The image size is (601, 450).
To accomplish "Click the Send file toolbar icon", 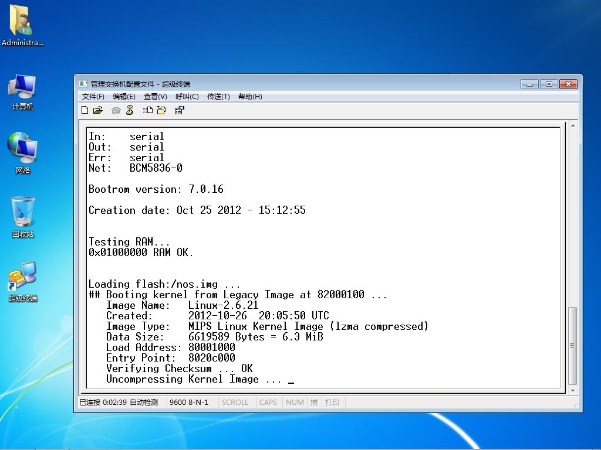I will (x=148, y=110).
